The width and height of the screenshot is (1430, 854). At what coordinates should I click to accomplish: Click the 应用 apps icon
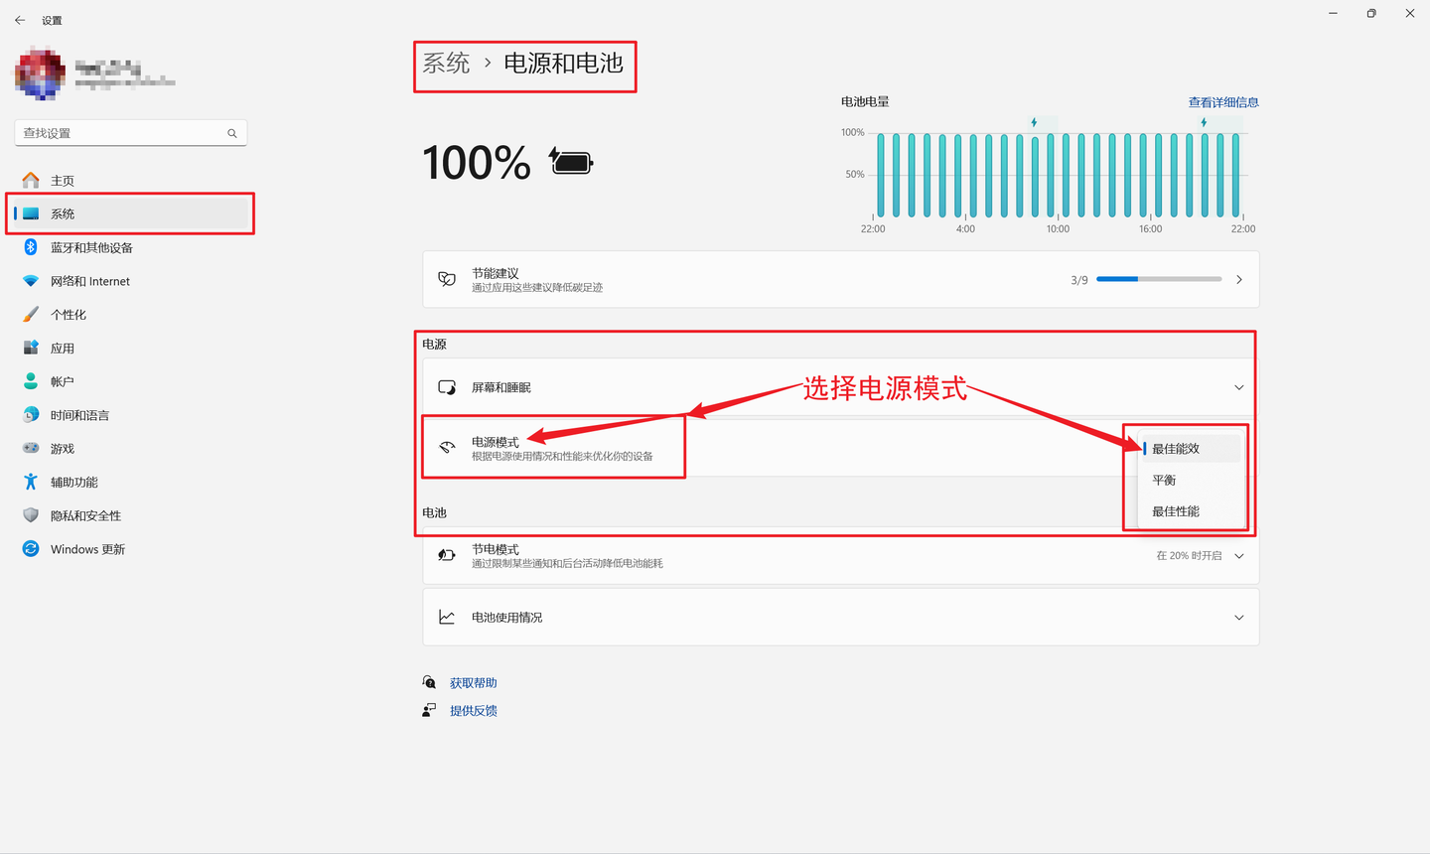click(31, 348)
